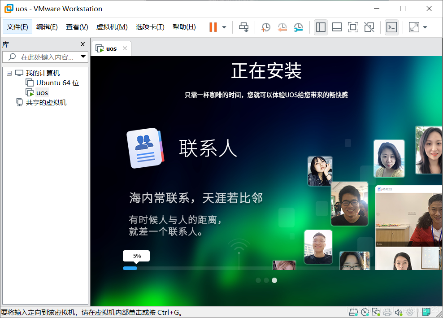The width and height of the screenshot is (443, 318).
Task: Click the Unity mode toolbar icon
Action: [369, 27]
